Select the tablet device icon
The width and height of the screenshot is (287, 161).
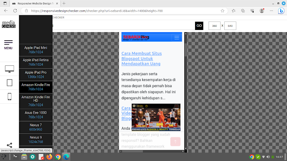coord(9,83)
